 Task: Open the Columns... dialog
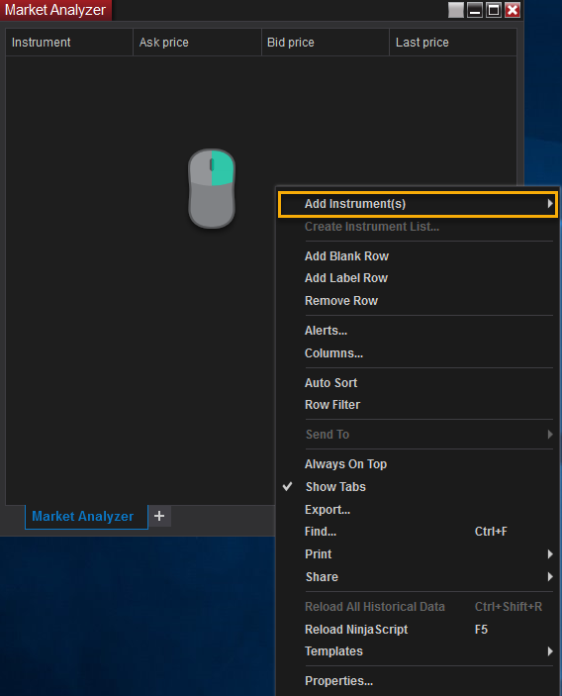click(418, 352)
